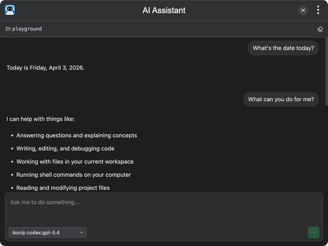Click the "Running shell commands on your computer" bullet
The height and width of the screenshot is (246, 328).
(73, 175)
